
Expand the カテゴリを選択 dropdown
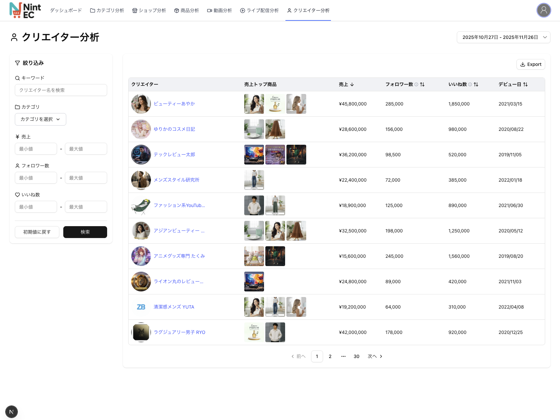coord(40,119)
